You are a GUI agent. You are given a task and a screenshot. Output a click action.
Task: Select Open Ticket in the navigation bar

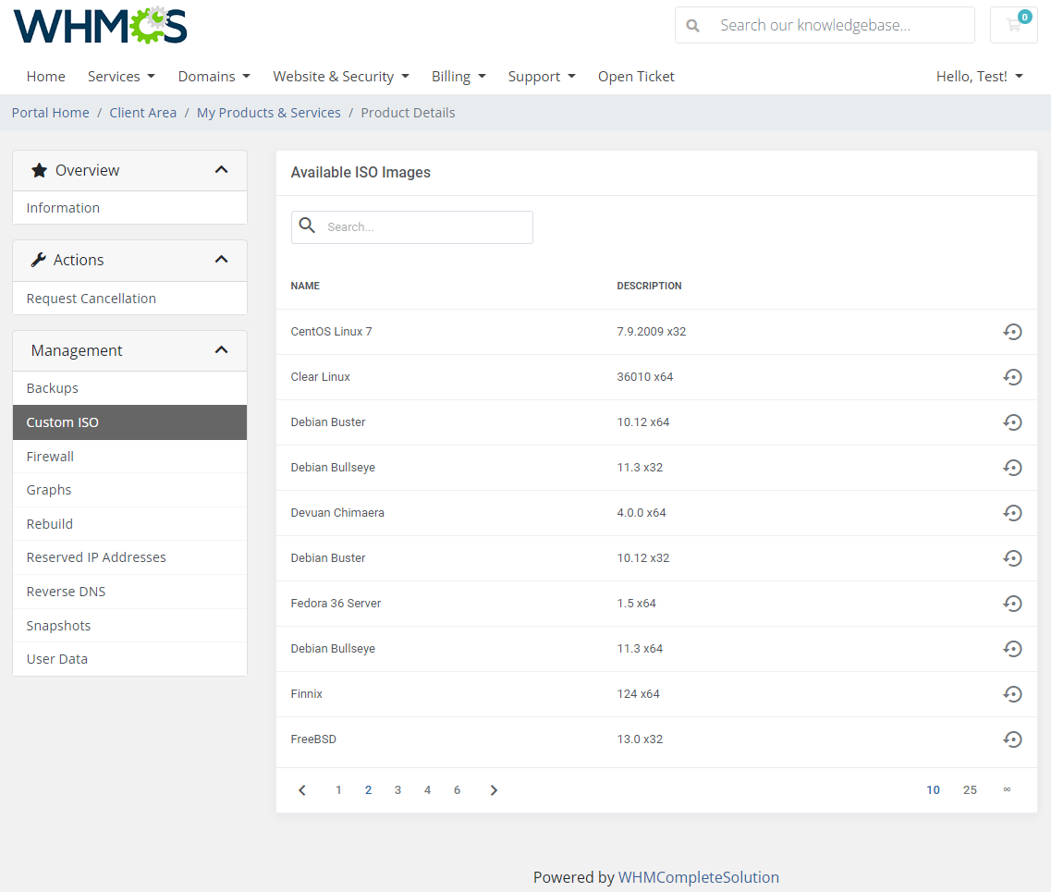(636, 76)
